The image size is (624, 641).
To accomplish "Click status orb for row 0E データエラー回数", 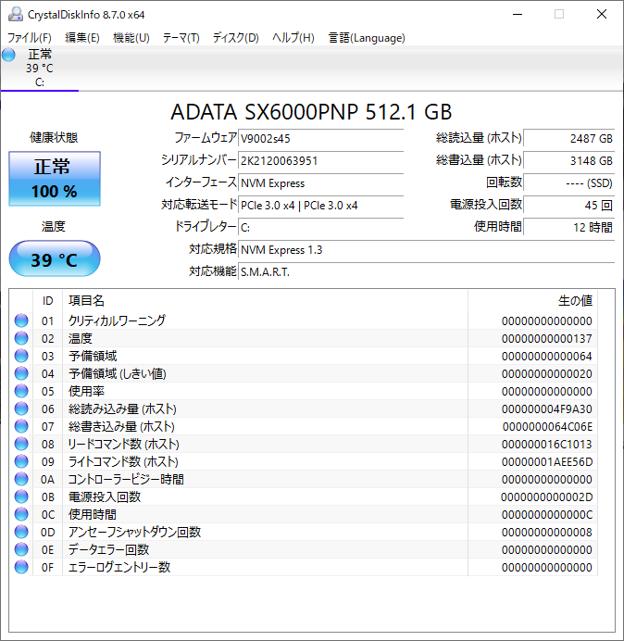I will pos(21,549).
